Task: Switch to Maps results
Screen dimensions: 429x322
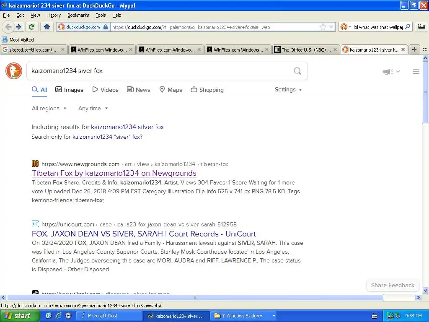Action: 171,90
